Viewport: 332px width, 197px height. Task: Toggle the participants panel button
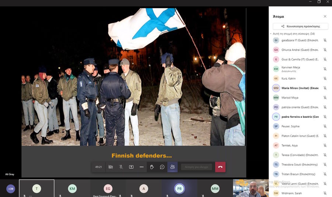[172, 167]
